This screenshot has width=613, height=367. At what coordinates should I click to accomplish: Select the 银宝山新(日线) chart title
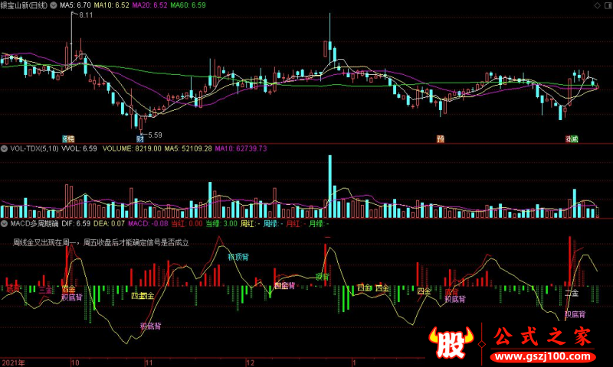pyautogui.click(x=24, y=5)
